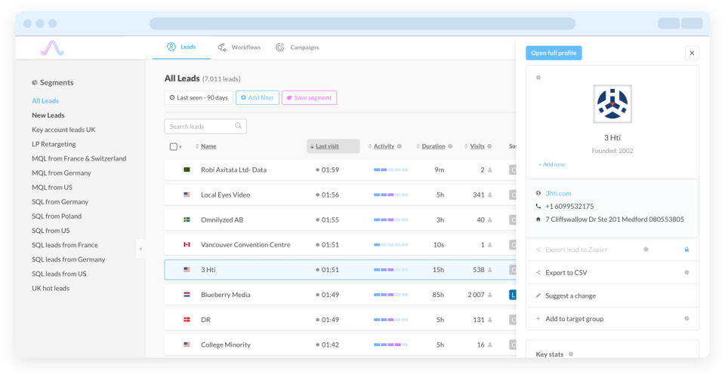Open the New Leads segment
Viewport: 725px width, 377px height.
[x=48, y=115]
